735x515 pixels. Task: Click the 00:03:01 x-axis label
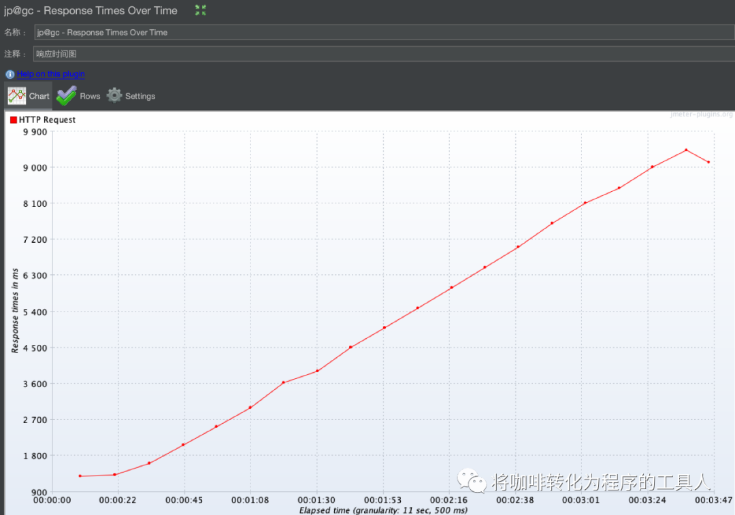[x=581, y=500]
